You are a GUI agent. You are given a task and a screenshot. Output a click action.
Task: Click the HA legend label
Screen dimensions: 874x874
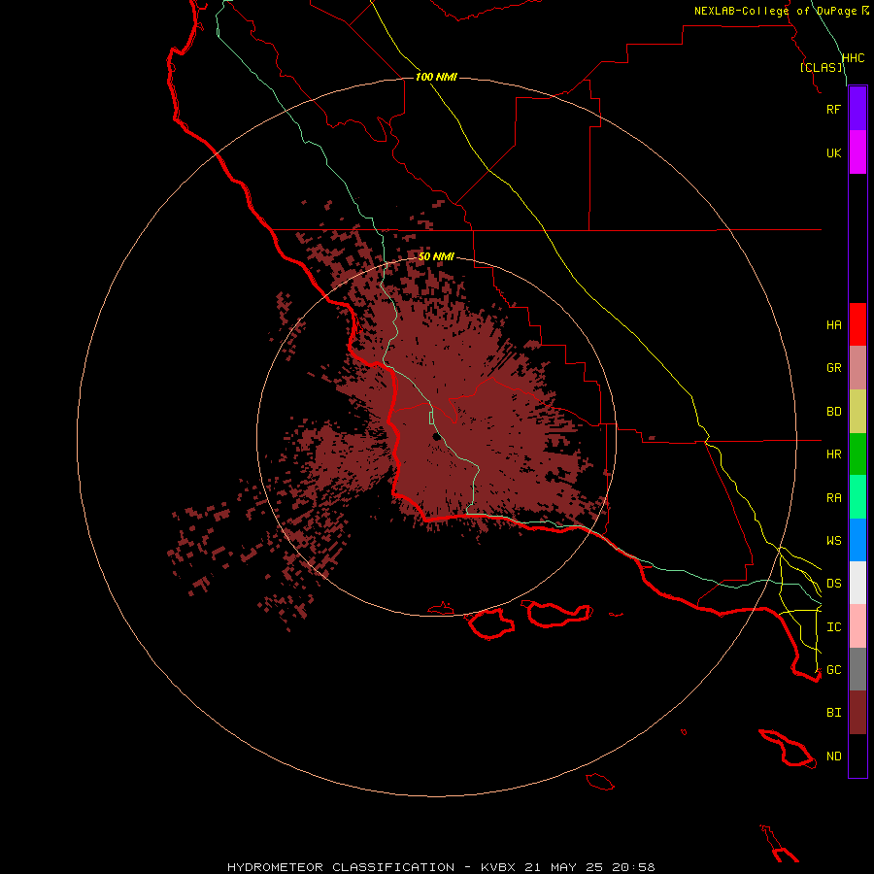pos(833,325)
